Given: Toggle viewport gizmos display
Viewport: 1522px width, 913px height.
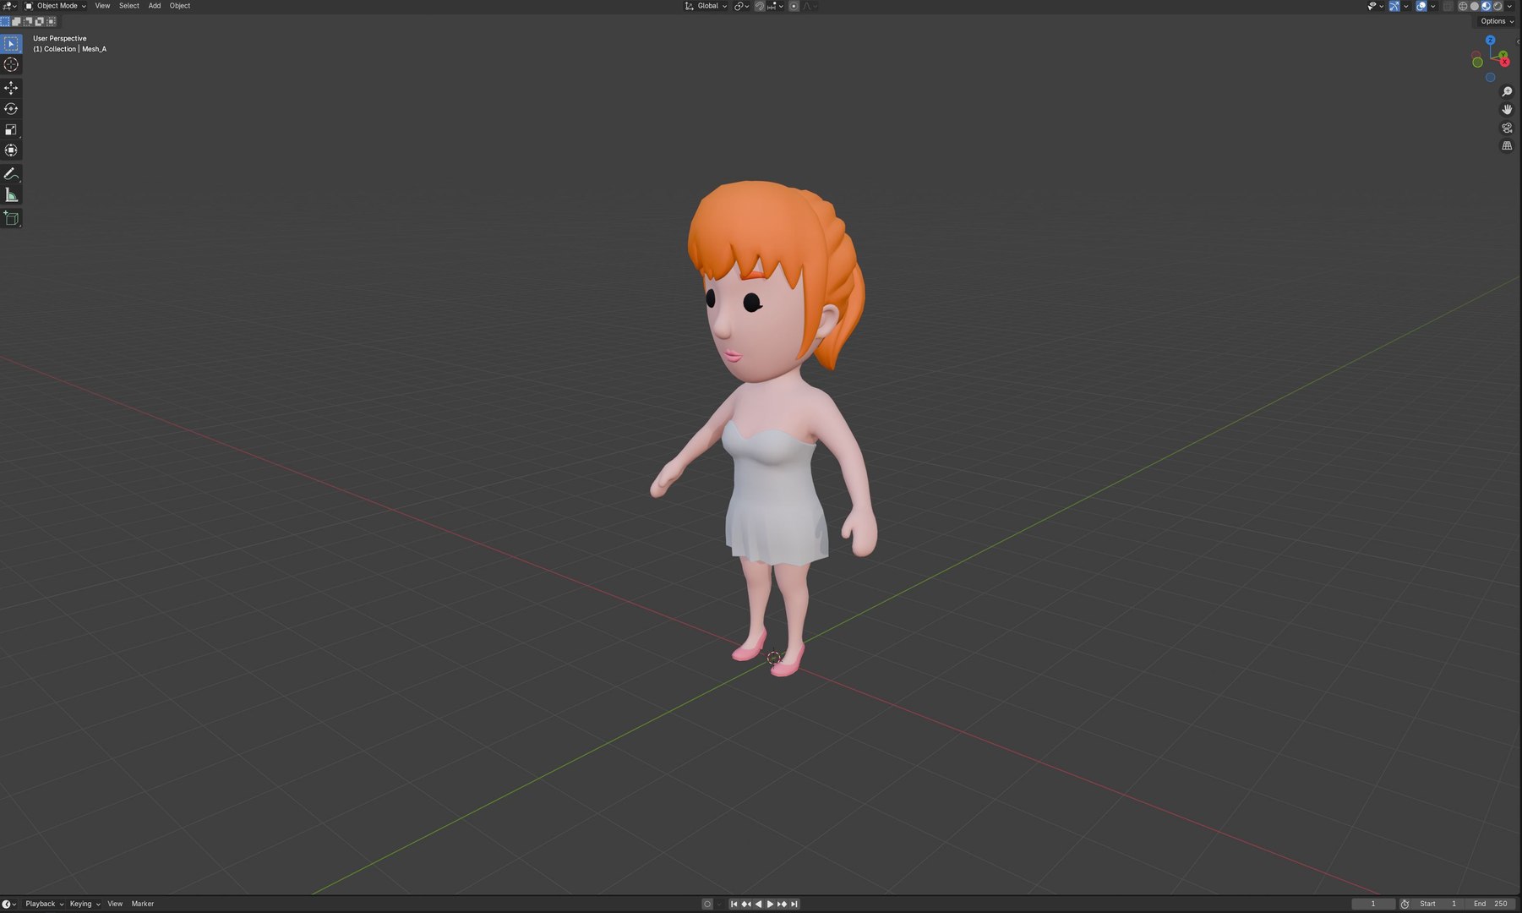Looking at the screenshot, I should [x=1394, y=6].
